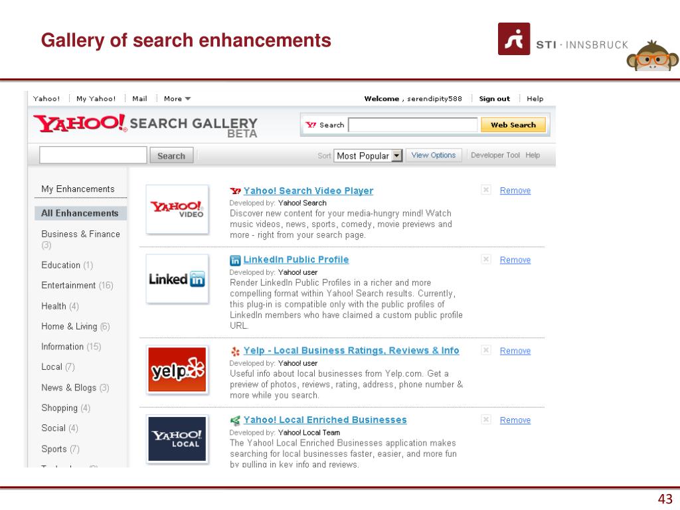Click the Y! icon beside web search field

point(311,125)
